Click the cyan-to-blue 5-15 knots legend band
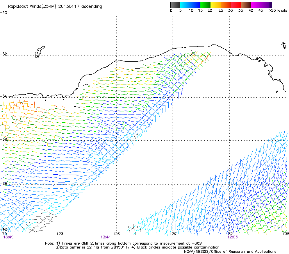The width and height of the screenshot is (289, 254). 190,5
